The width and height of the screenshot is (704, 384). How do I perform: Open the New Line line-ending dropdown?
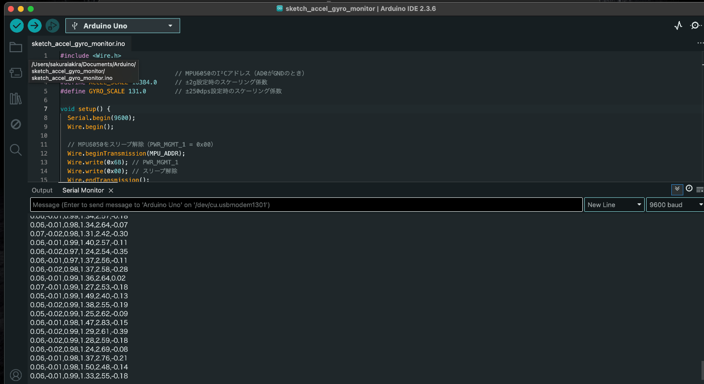pos(614,205)
